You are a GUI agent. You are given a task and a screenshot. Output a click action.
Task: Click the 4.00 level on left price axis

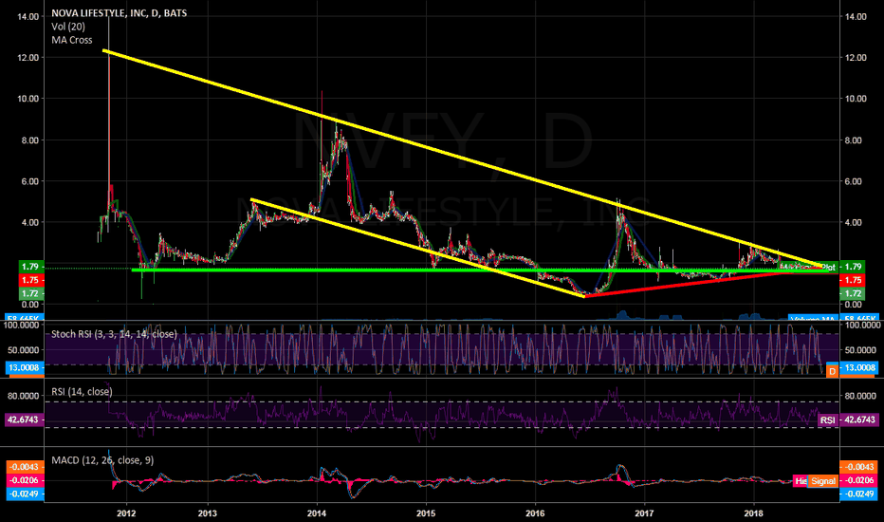coord(30,222)
